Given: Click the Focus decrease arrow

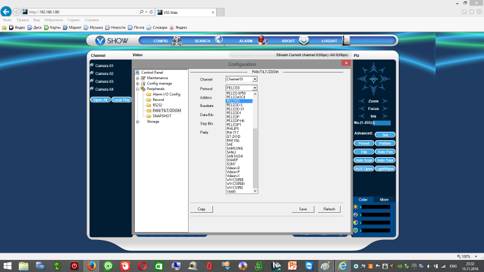Looking at the screenshot, I should (x=361, y=109).
